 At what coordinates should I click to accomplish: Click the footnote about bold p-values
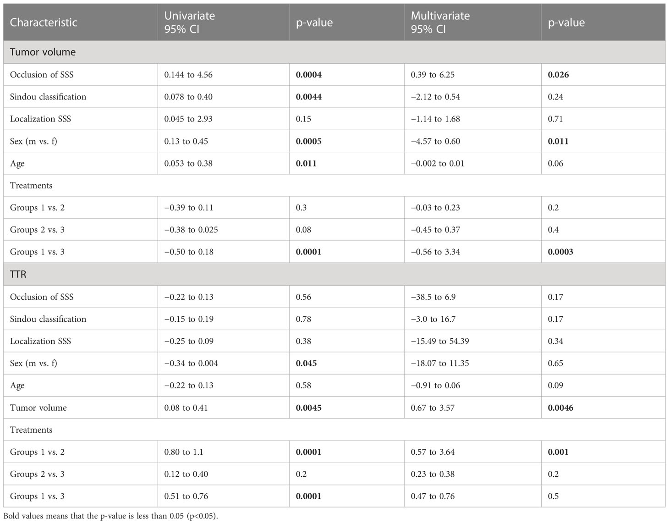point(111,516)
